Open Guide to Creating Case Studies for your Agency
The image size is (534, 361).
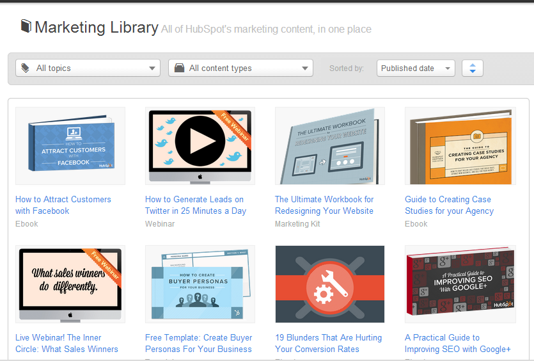(449, 205)
